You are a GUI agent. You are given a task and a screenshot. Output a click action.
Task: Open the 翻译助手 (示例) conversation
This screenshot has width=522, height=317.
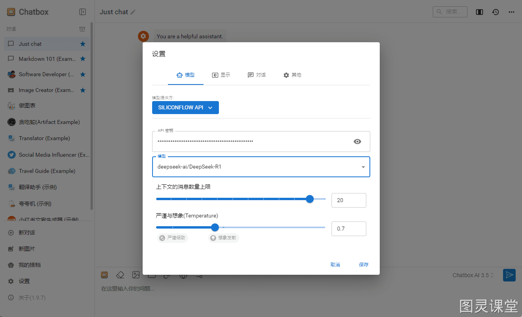[x=47, y=187]
